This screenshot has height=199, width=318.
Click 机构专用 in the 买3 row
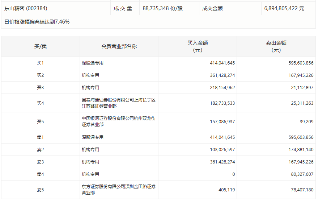(90, 88)
